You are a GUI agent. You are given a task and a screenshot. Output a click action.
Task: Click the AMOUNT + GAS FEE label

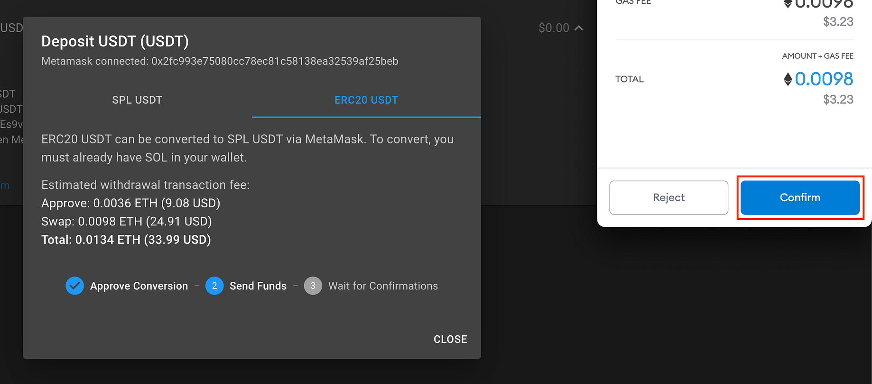tap(818, 56)
